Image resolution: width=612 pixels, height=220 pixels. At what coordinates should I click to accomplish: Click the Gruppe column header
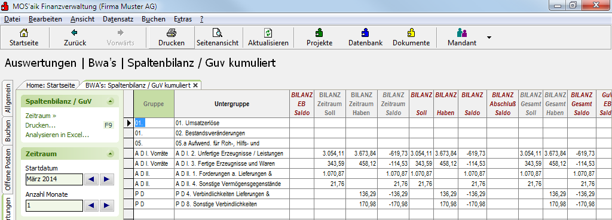(154, 104)
